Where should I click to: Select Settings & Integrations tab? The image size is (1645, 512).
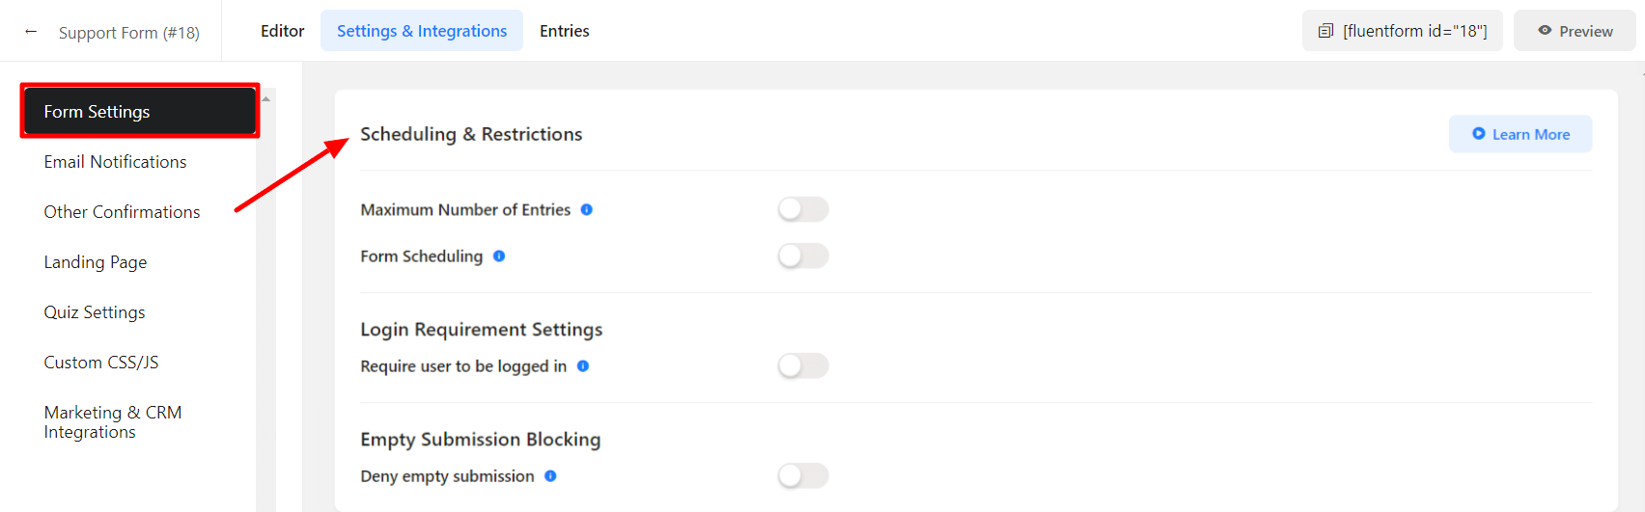click(x=422, y=31)
